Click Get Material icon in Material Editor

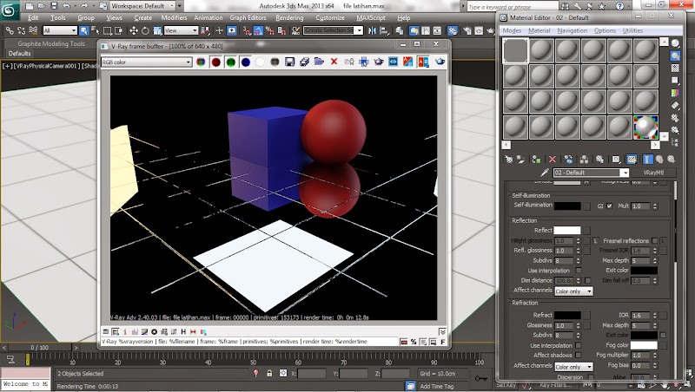click(509, 160)
